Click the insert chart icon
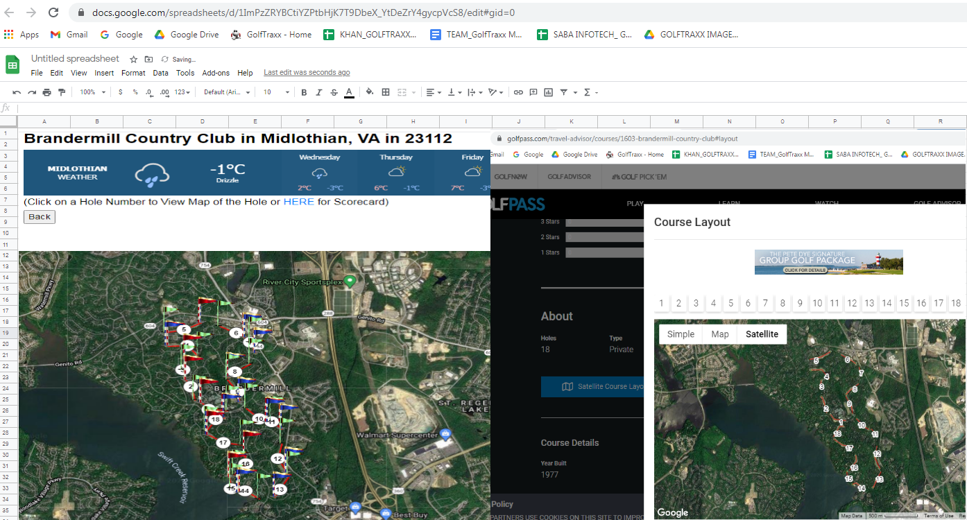 [x=549, y=92]
